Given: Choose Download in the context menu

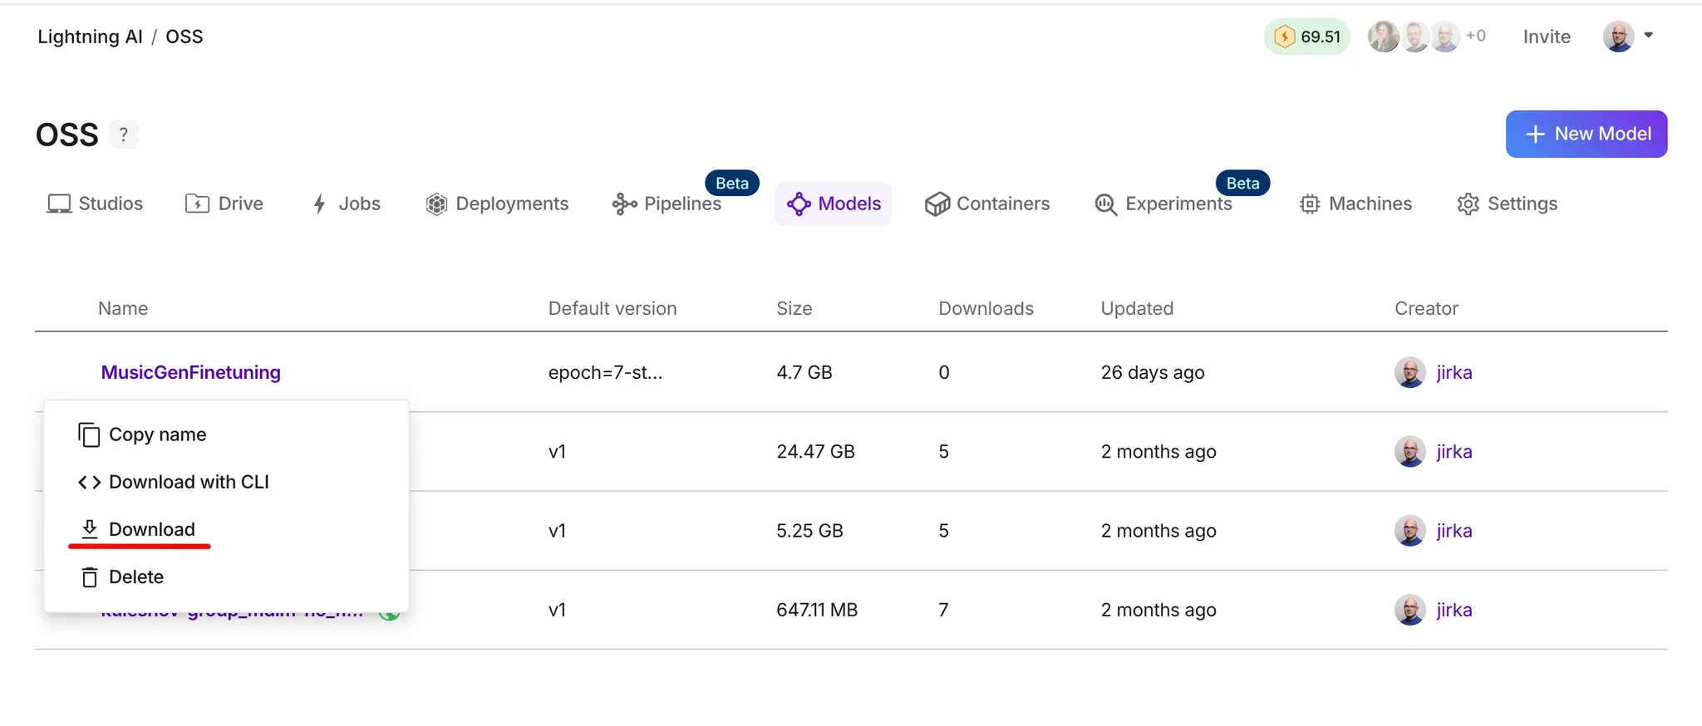Looking at the screenshot, I should click(x=138, y=529).
